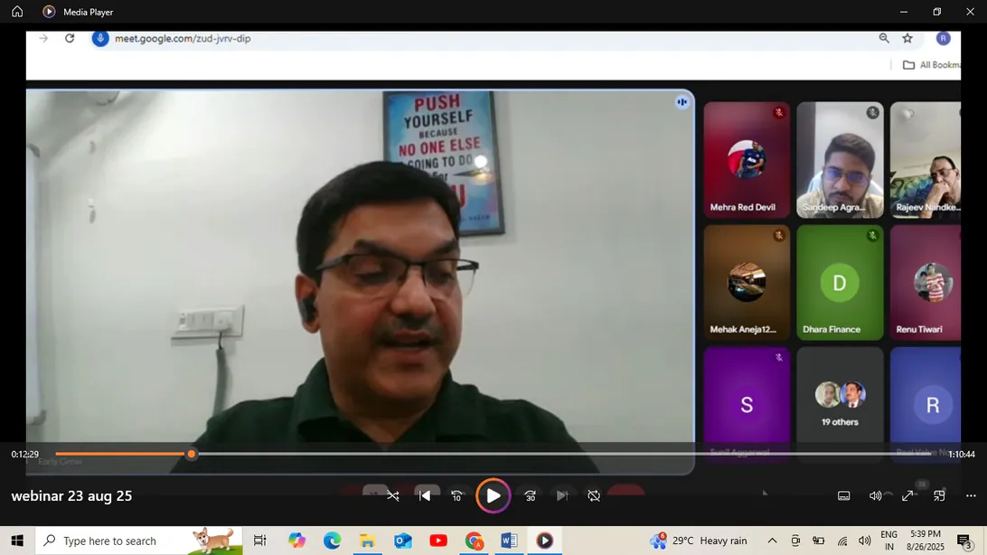This screenshot has width=987, height=555.
Task: Click the video title 'webinar 23 aug 25'
Action: click(x=71, y=496)
